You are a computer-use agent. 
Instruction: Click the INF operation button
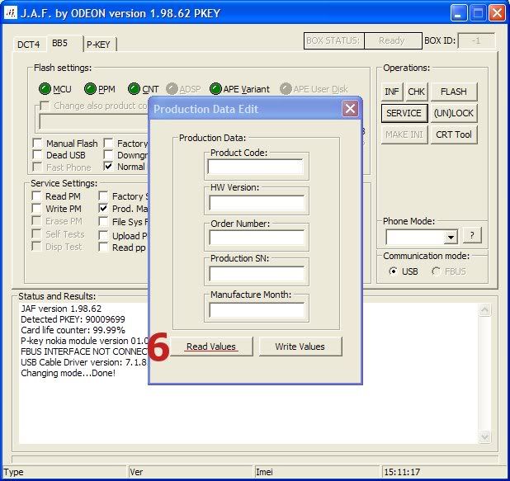[x=392, y=92]
